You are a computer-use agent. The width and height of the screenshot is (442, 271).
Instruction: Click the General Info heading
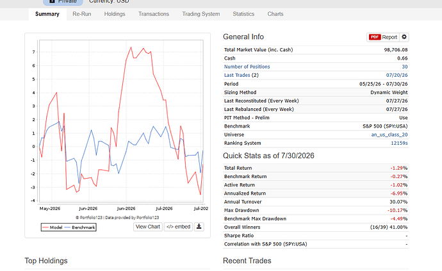click(x=243, y=37)
